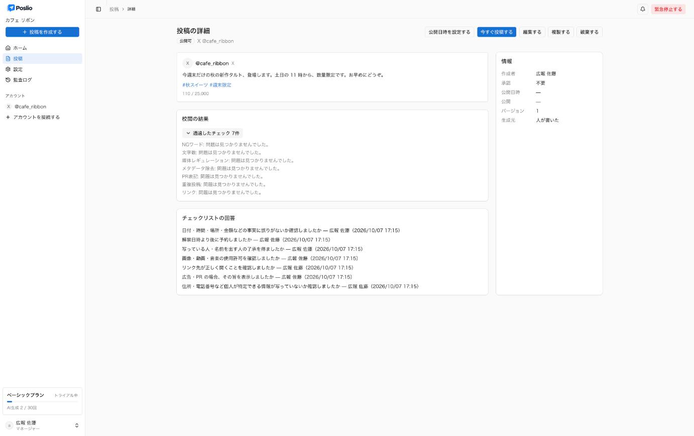Image resolution: width=694 pixels, height=436 pixels.
Task: Click checklist item 解禁日時より後に予約しましたか
Action: point(256,240)
